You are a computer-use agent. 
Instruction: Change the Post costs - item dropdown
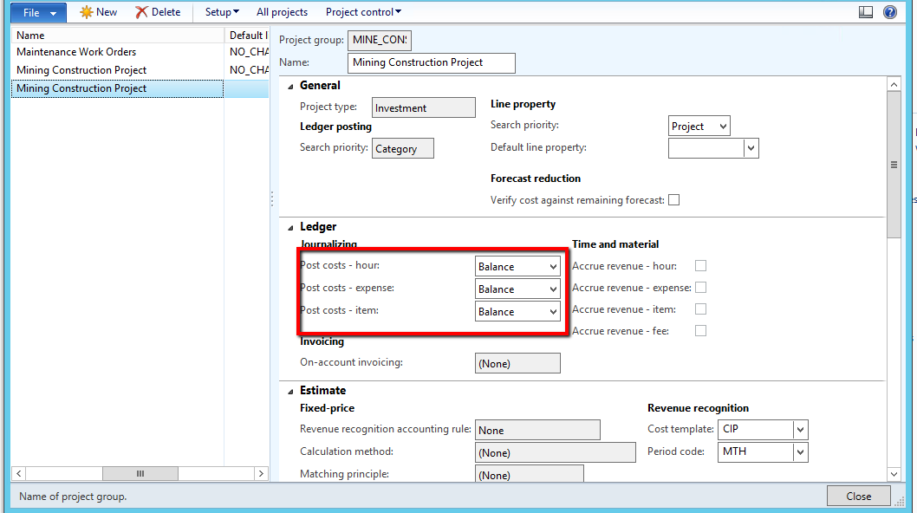coord(551,311)
